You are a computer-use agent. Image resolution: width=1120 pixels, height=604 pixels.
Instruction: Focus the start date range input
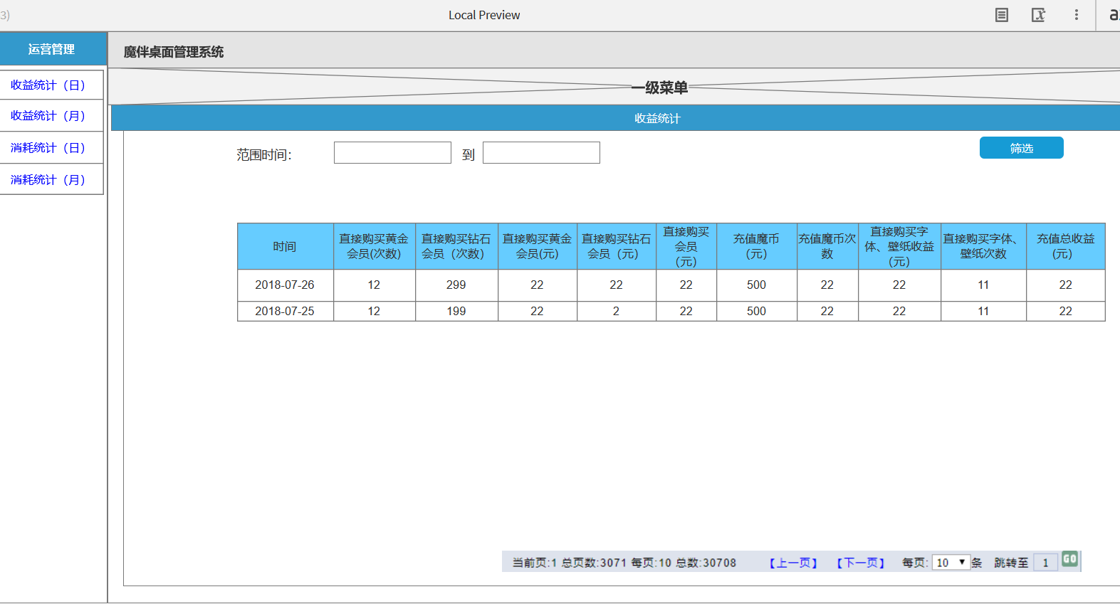[x=392, y=153]
